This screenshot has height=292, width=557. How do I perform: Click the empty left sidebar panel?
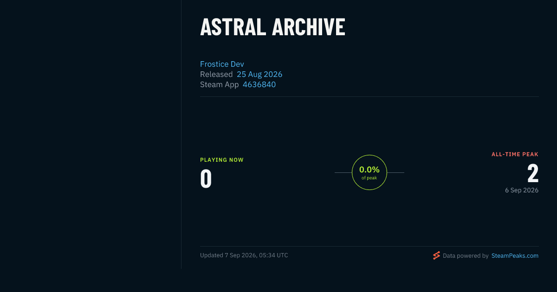[91, 134]
